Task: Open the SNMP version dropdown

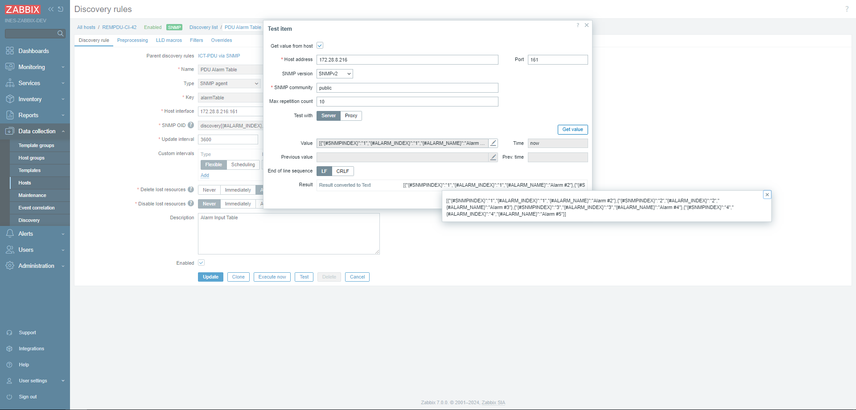Action: pyautogui.click(x=335, y=74)
